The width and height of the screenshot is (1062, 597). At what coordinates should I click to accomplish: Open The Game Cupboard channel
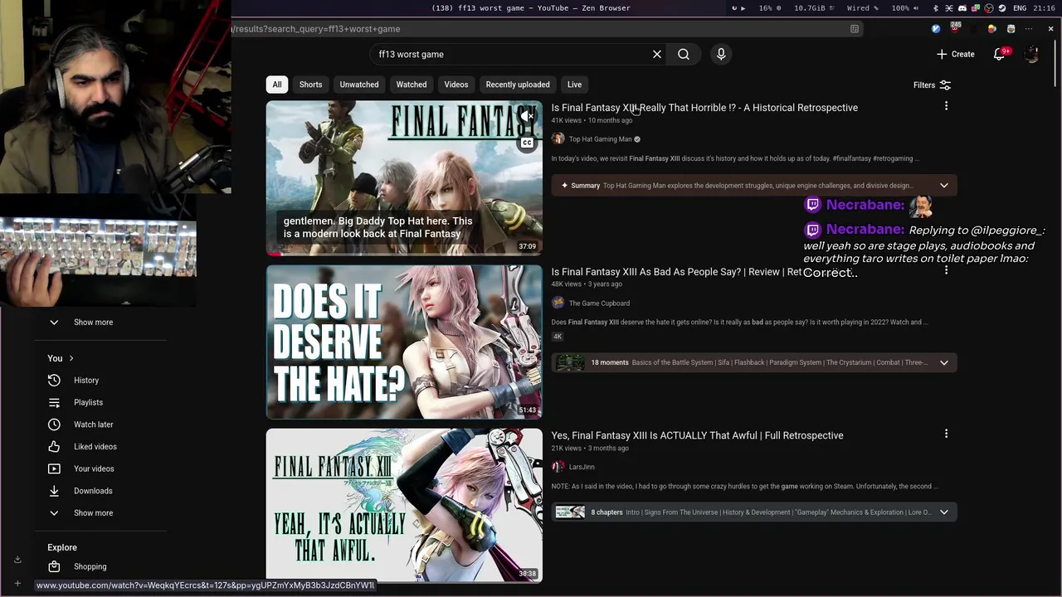(599, 303)
